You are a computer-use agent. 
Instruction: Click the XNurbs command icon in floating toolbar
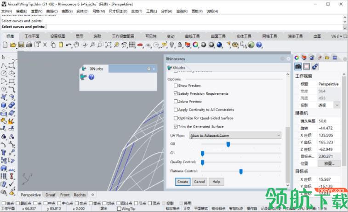point(84,77)
